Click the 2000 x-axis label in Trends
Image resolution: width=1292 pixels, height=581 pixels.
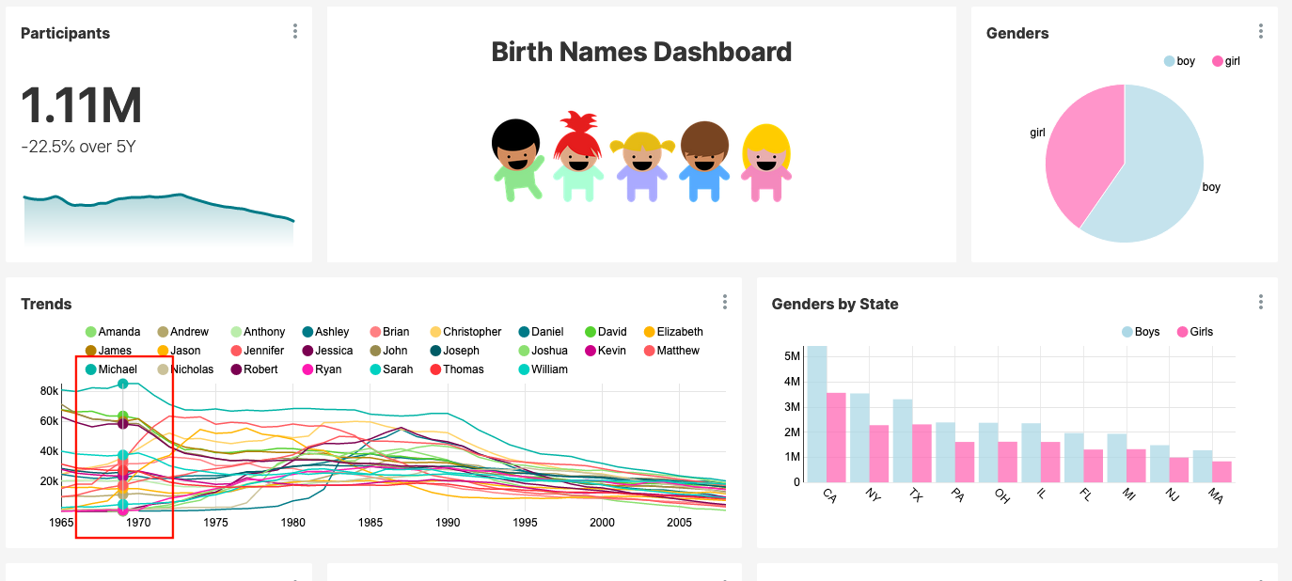(x=602, y=523)
